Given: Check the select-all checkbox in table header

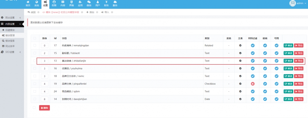Looking at the screenshot, I should coord(35,38).
